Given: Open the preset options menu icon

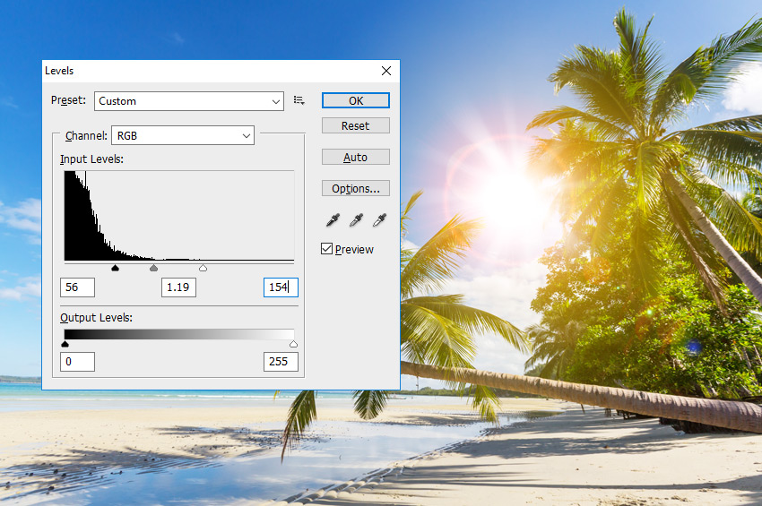Looking at the screenshot, I should [299, 101].
